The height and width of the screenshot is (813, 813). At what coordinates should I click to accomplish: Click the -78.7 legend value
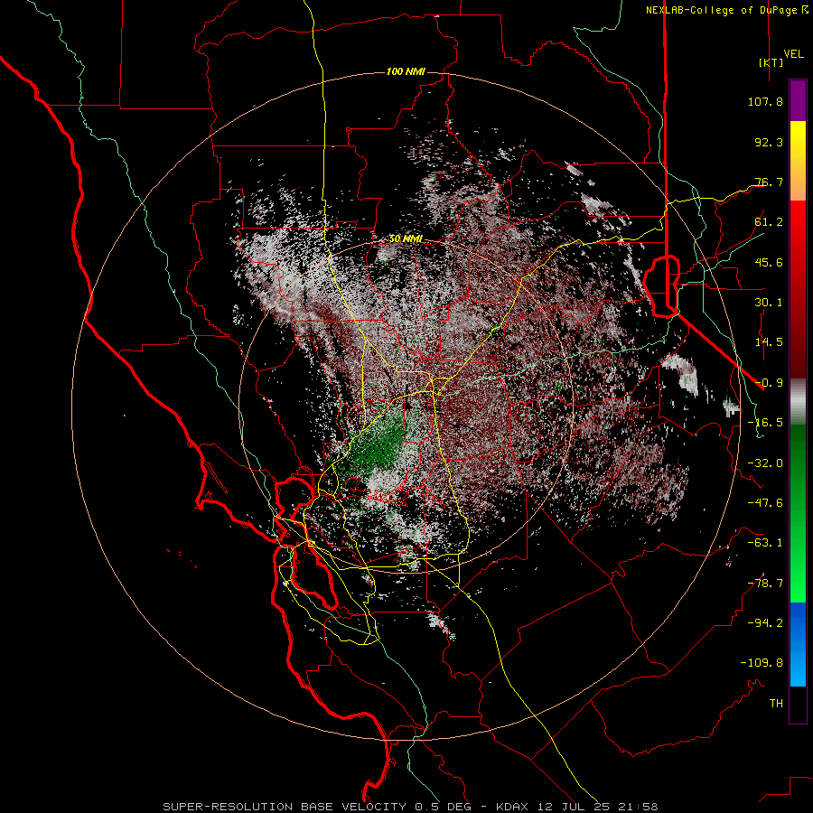click(765, 584)
